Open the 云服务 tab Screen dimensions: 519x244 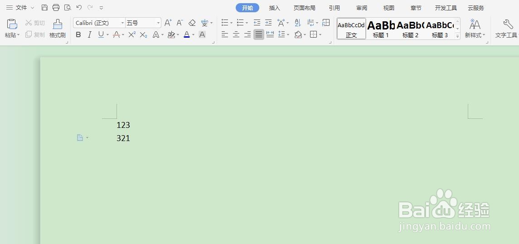point(475,8)
